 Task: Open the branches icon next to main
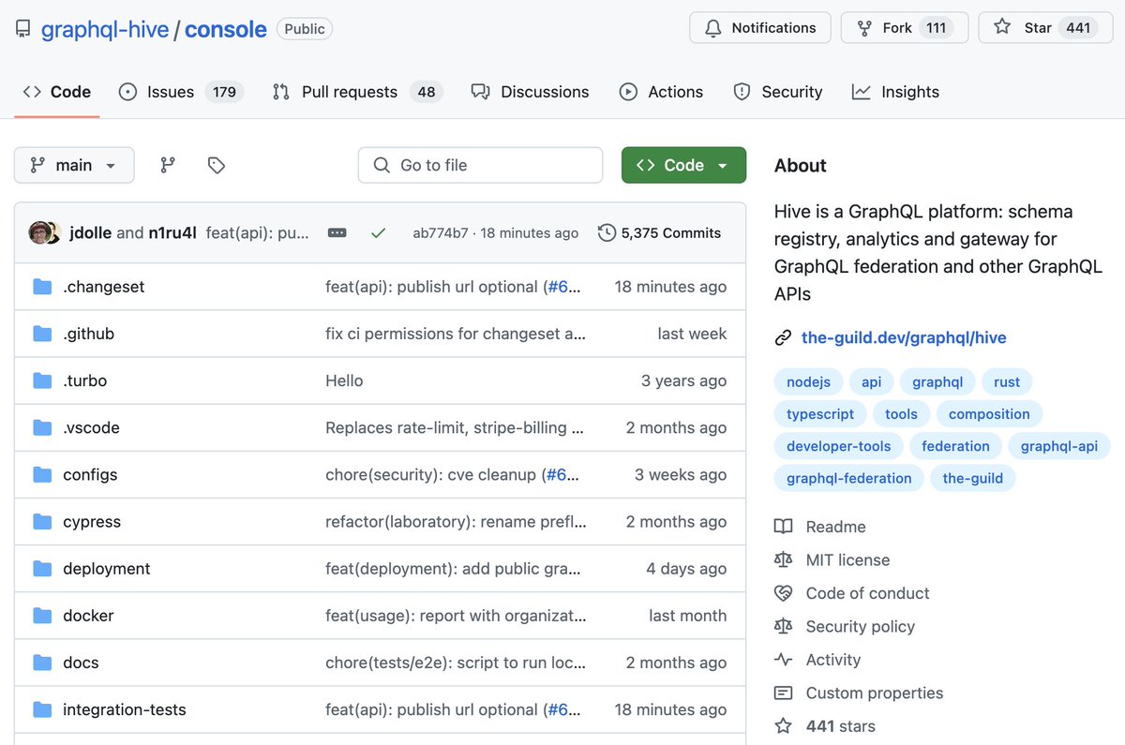pos(168,165)
